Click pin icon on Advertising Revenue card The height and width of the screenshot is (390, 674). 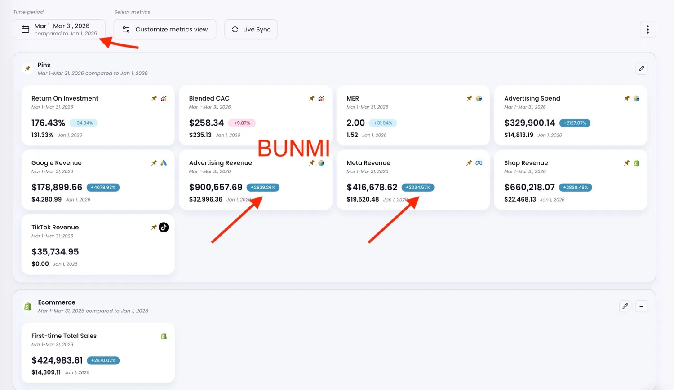(311, 163)
